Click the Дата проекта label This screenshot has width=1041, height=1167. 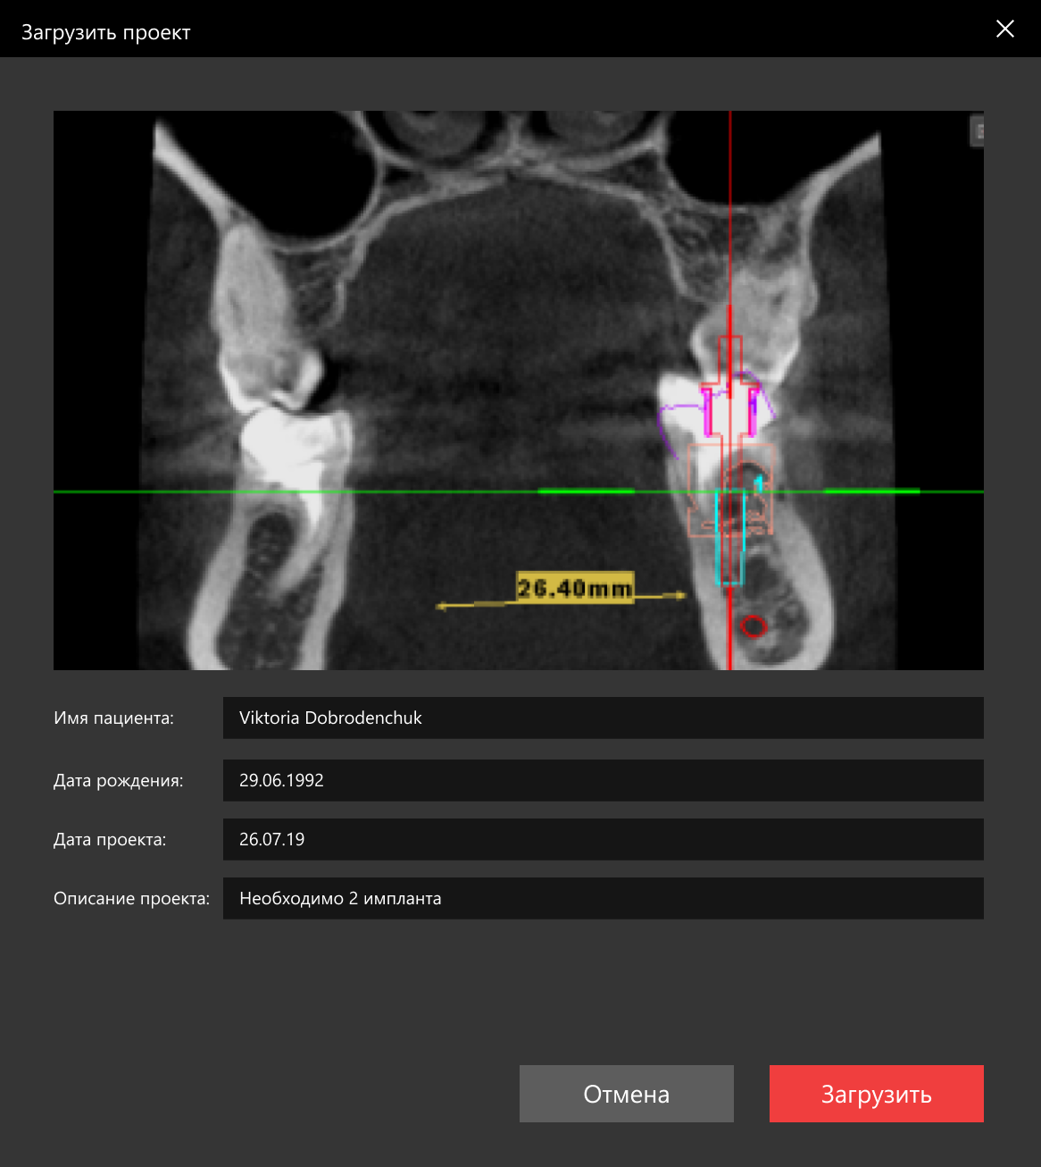(110, 840)
